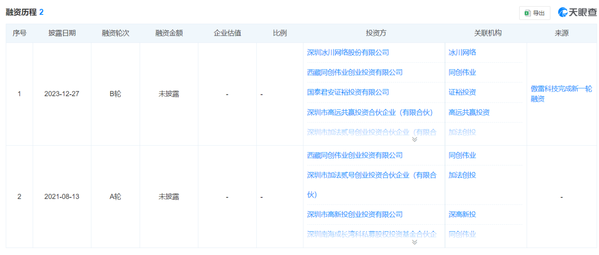Click investor 深圳市高远共赢投资合伙企业
Screen dimensions: 599x255
370,112
